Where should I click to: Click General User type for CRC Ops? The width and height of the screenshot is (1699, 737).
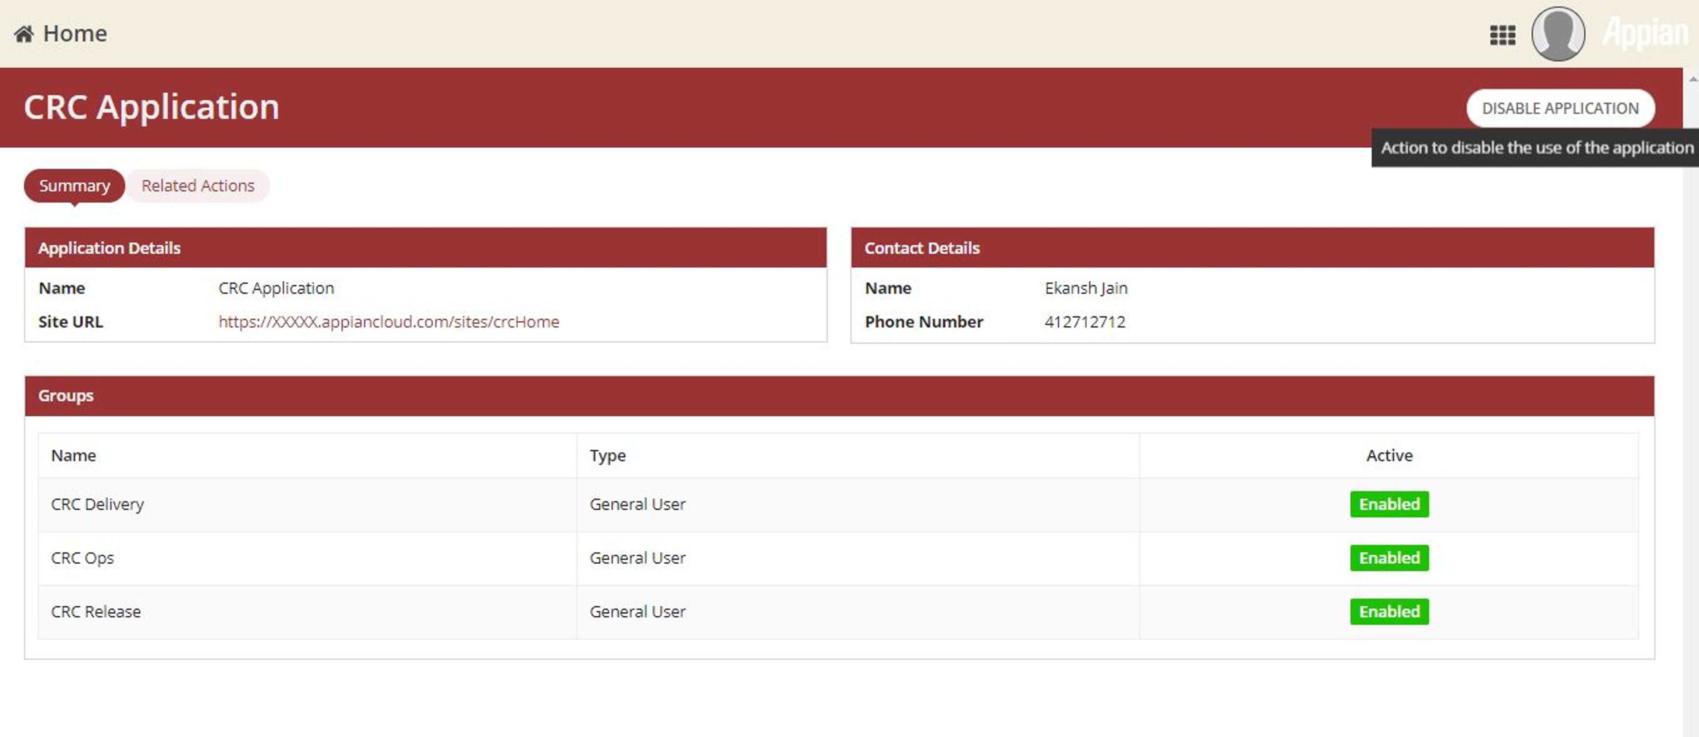637,558
